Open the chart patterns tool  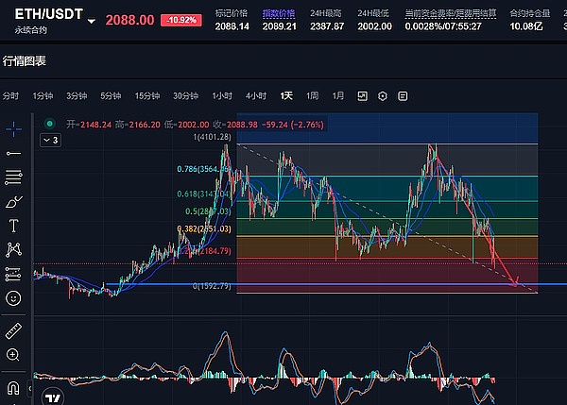pyautogui.click(x=13, y=249)
